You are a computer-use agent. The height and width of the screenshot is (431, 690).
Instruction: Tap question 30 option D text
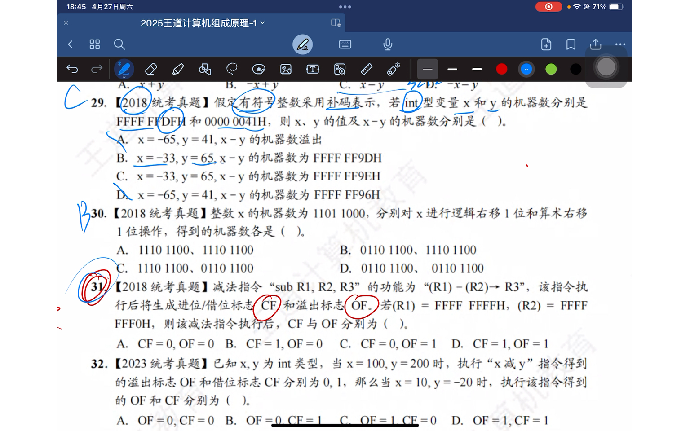click(412, 268)
